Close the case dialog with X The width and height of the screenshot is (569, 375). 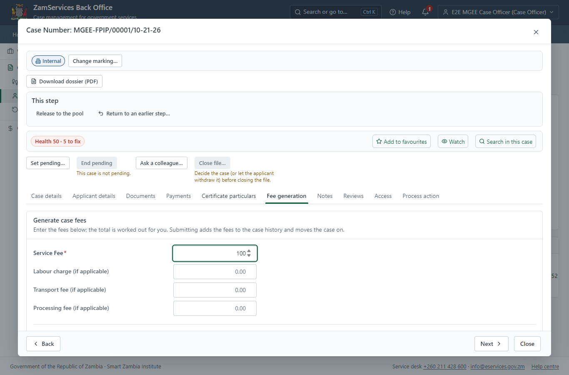click(x=536, y=32)
